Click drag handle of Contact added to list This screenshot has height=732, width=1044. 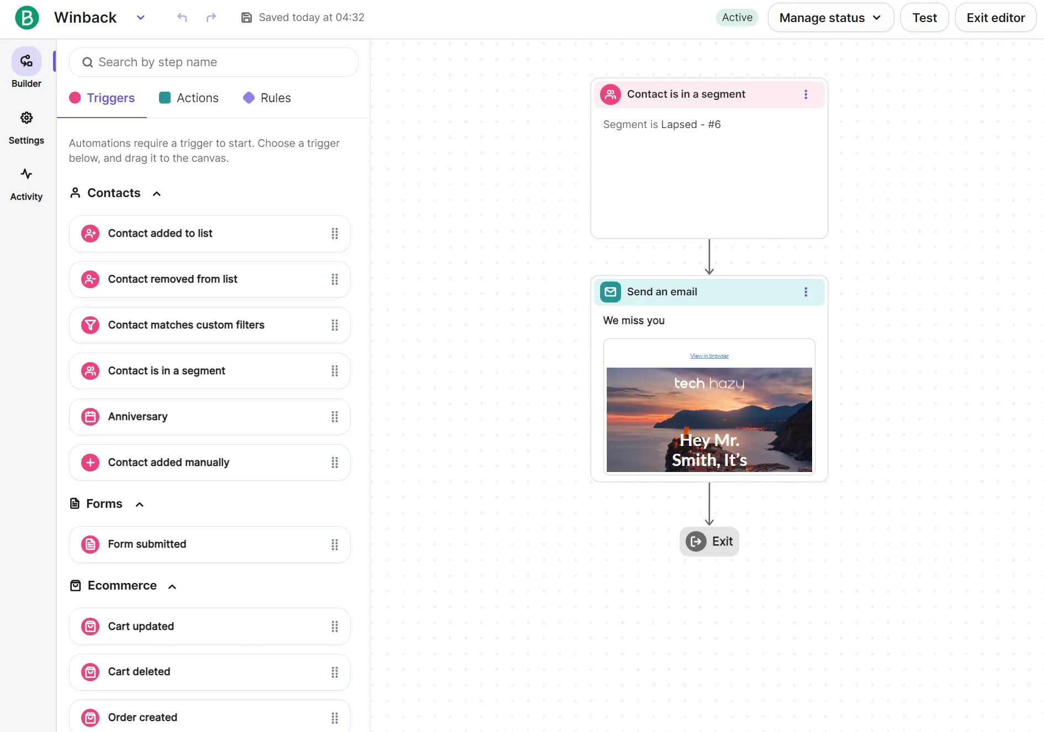[335, 234]
